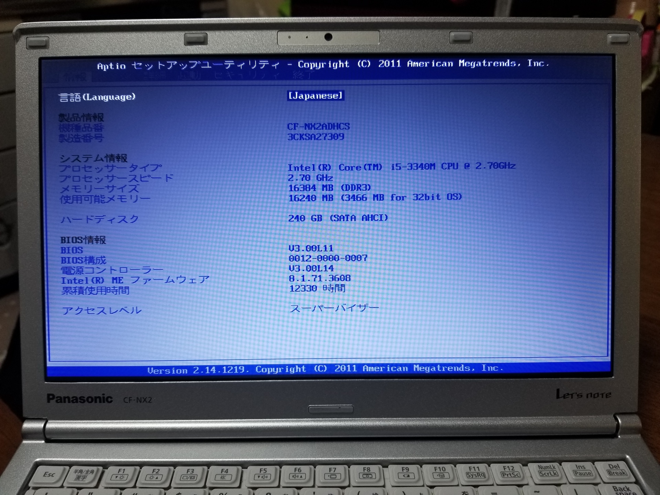660x495 pixels.
Task: Click the スーパーバイザー access level value
Action: [x=334, y=308]
